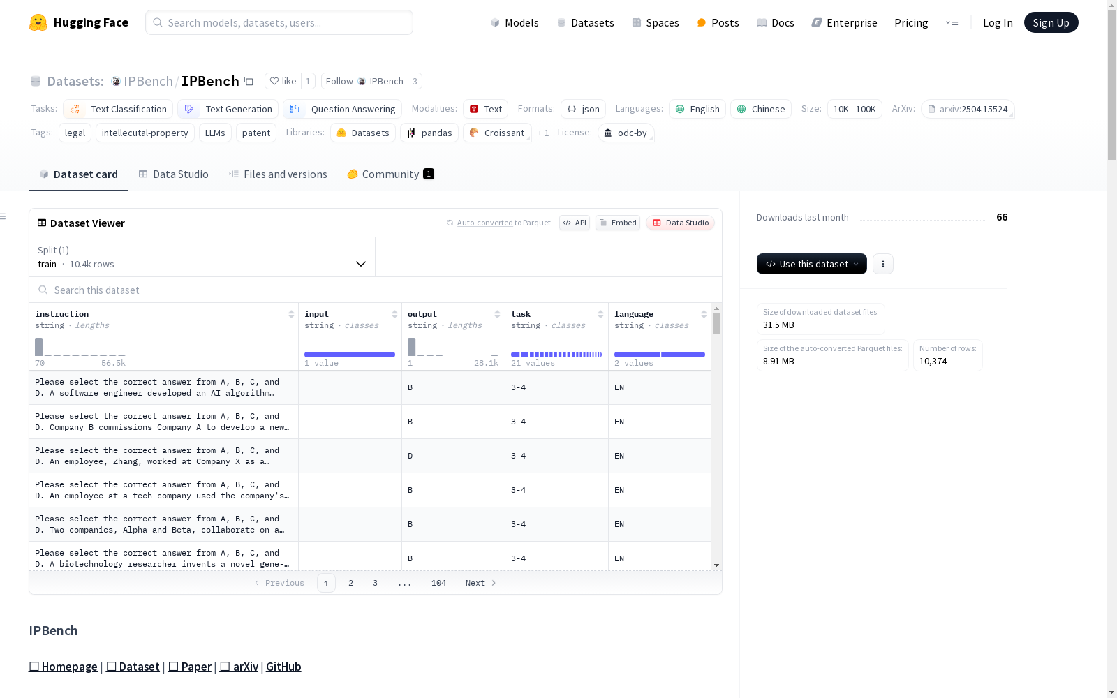Go to page 2 of the dataset
This screenshot has height=698, width=1117.
pyautogui.click(x=350, y=583)
